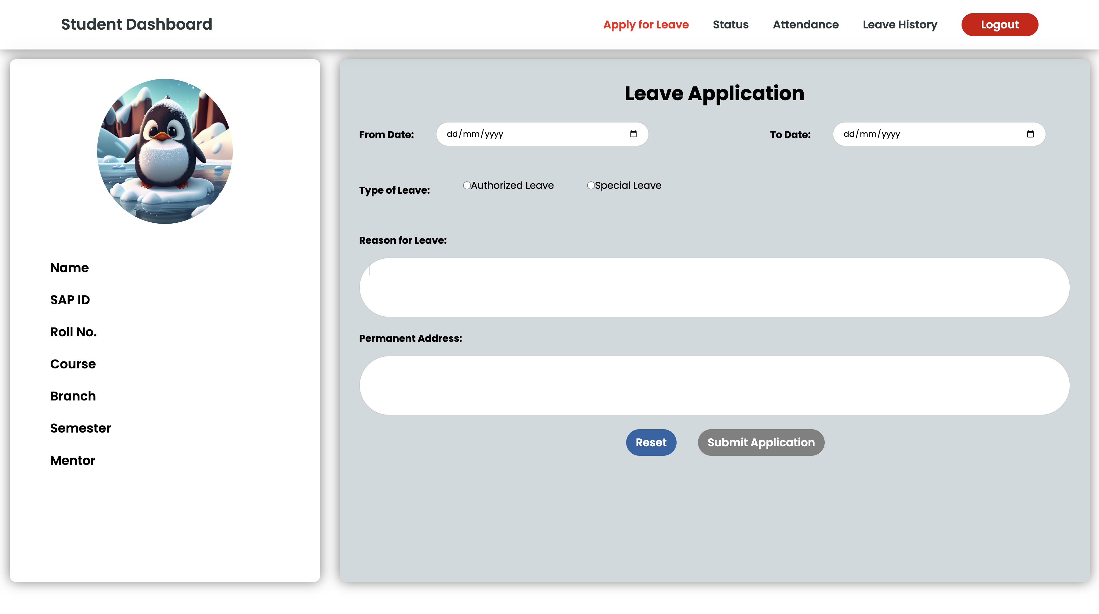Click the Name label in profile card

pyautogui.click(x=70, y=268)
